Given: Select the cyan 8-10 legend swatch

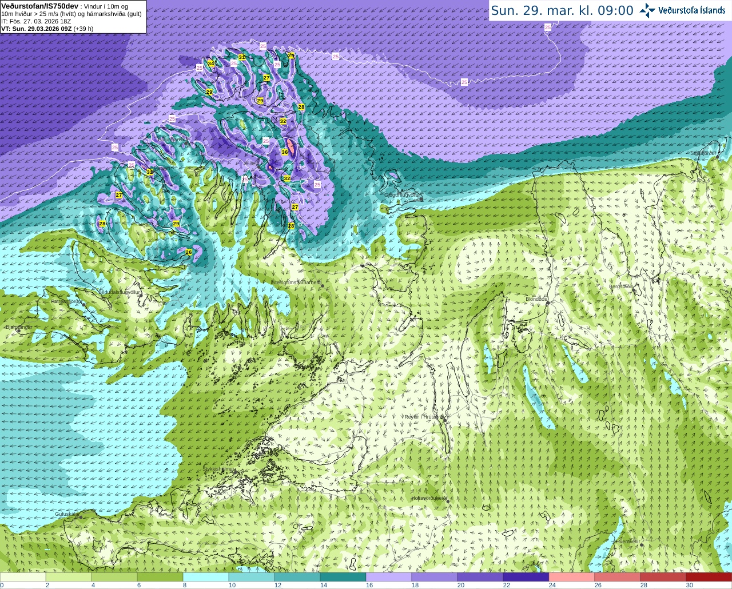Looking at the screenshot, I should (206, 577).
